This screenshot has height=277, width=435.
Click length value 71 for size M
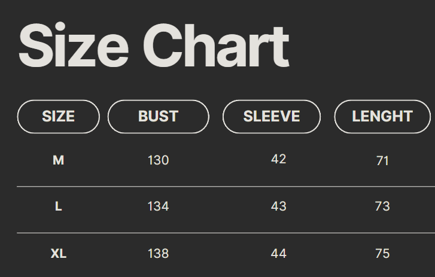tap(382, 160)
